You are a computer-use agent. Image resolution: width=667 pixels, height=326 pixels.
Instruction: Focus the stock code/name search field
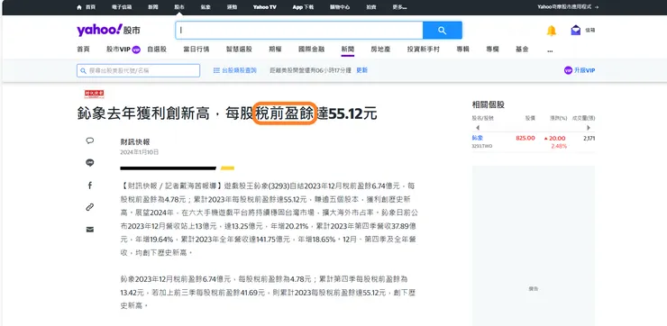tap(138, 70)
